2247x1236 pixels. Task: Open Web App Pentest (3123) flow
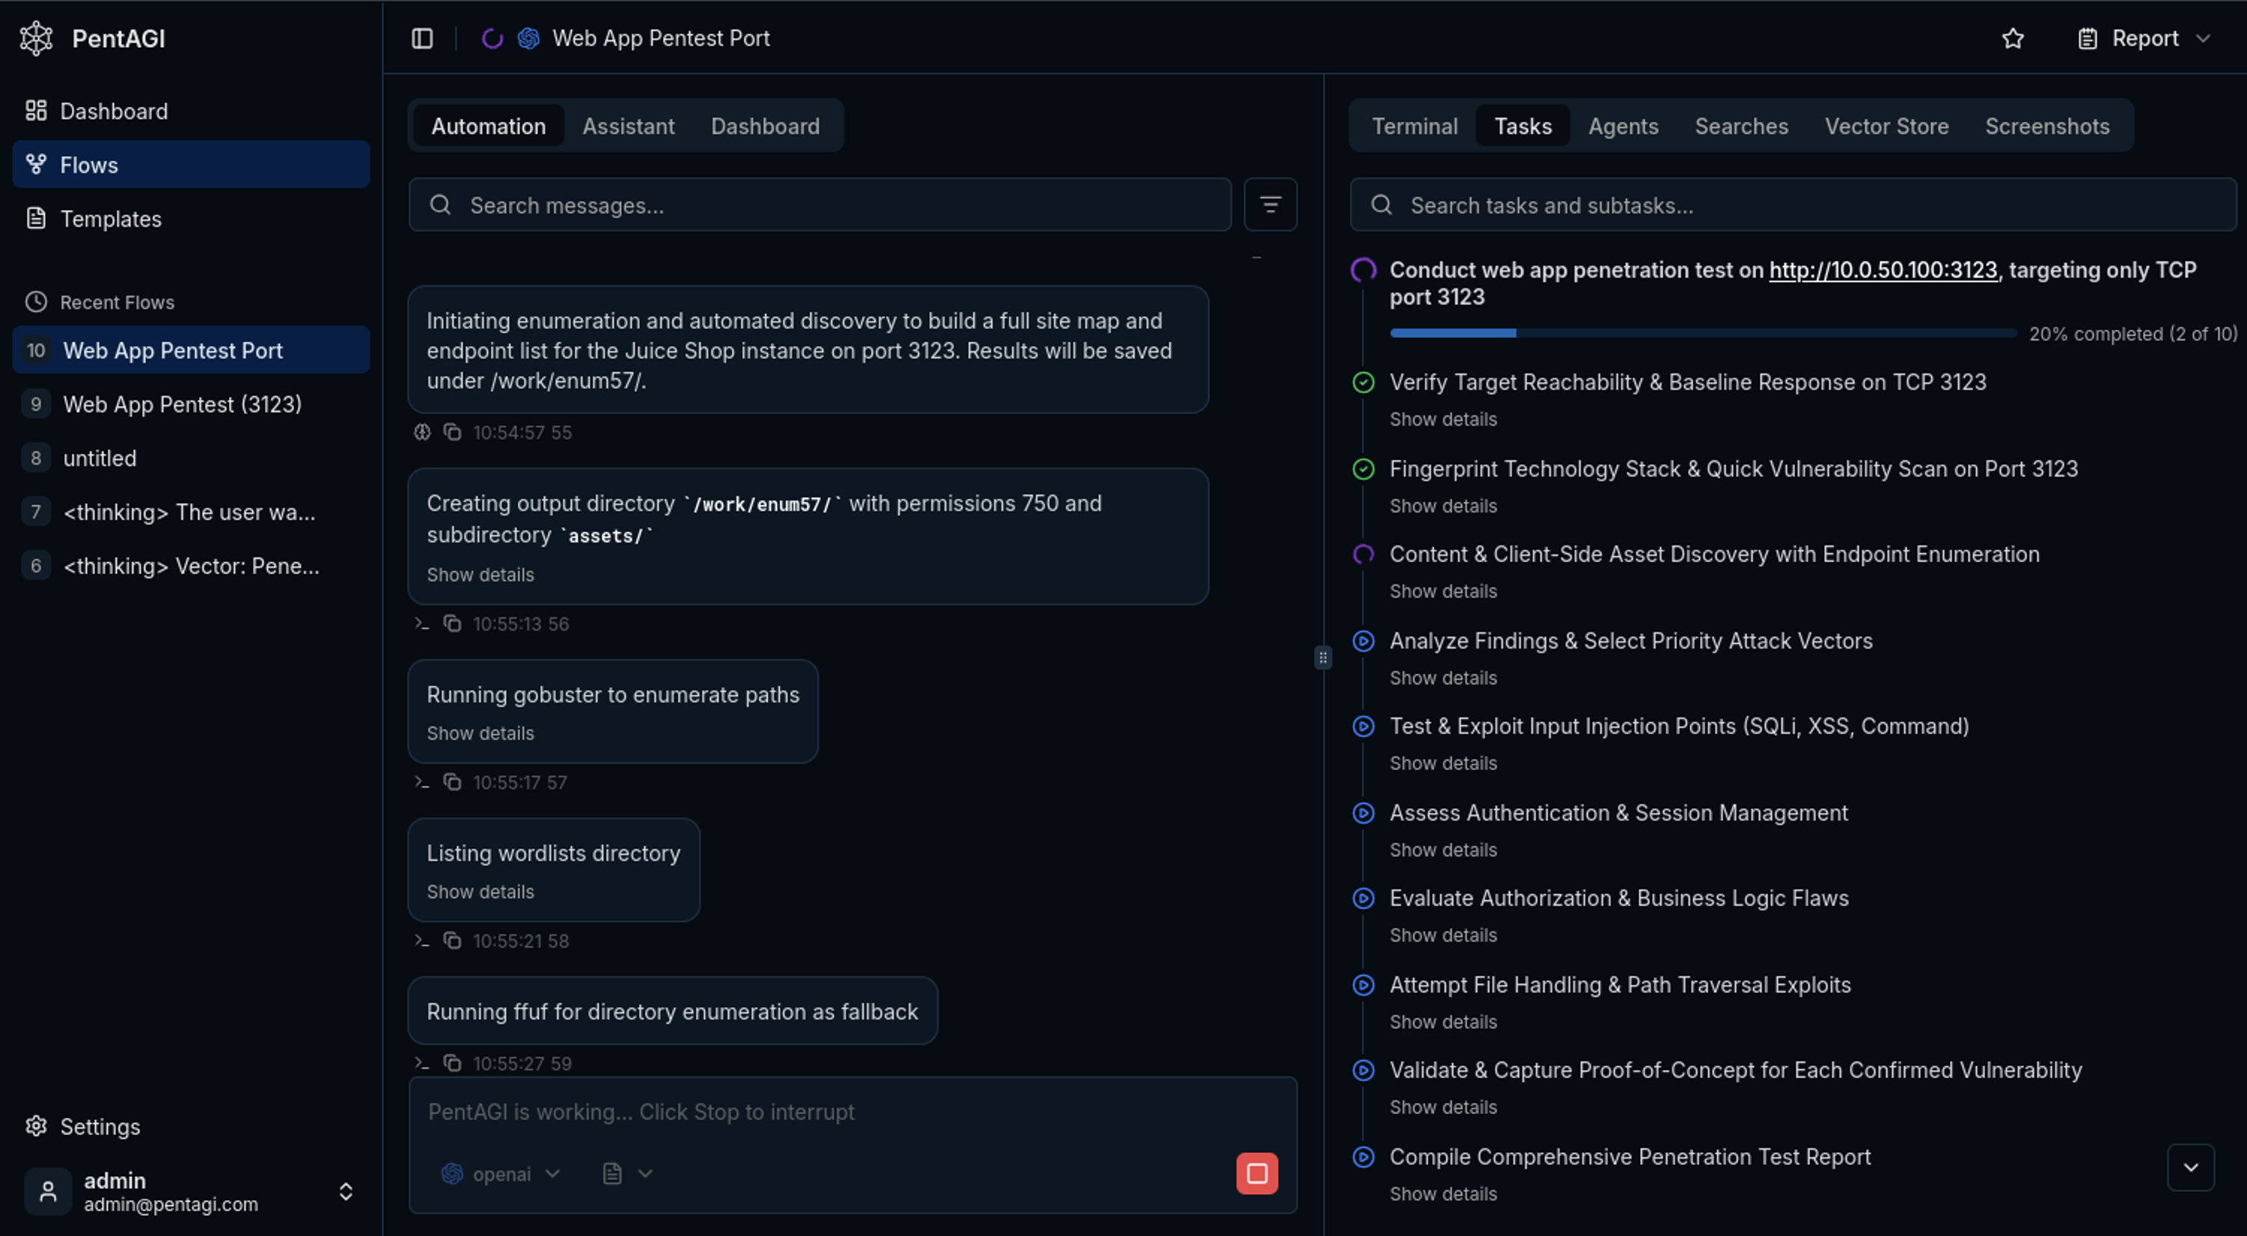pyautogui.click(x=183, y=405)
